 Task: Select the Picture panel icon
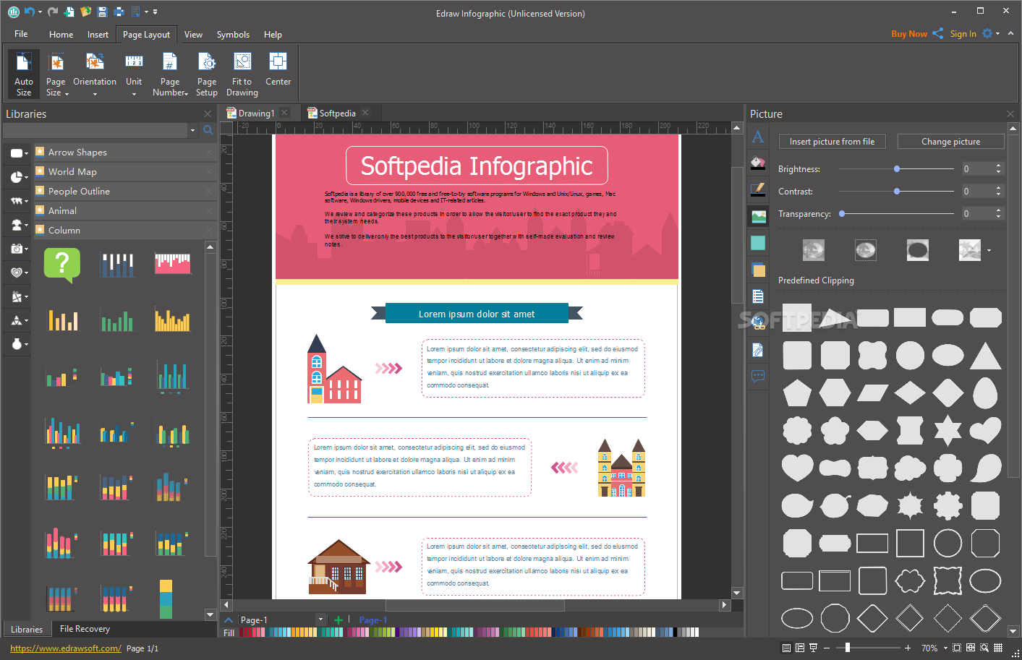tap(758, 216)
